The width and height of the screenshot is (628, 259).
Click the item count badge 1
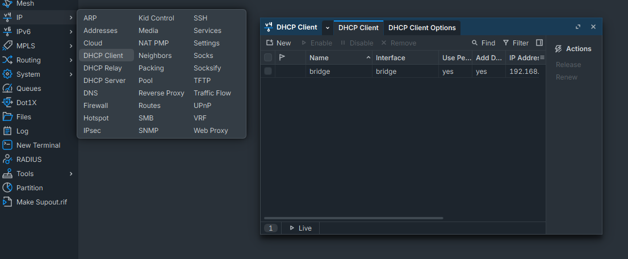271,228
